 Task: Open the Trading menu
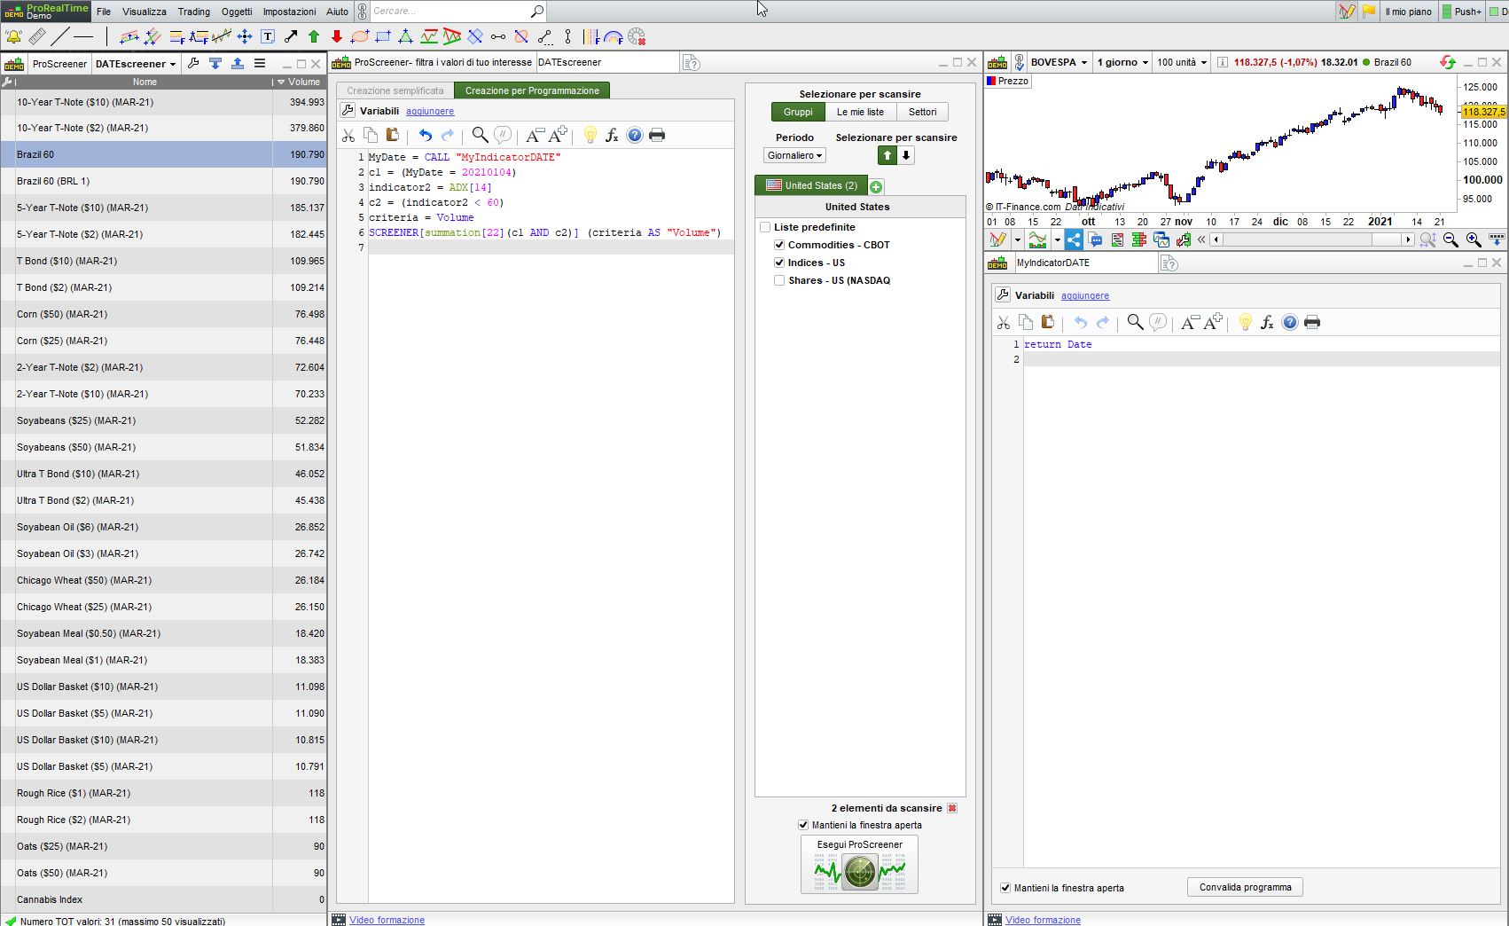tap(193, 12)
